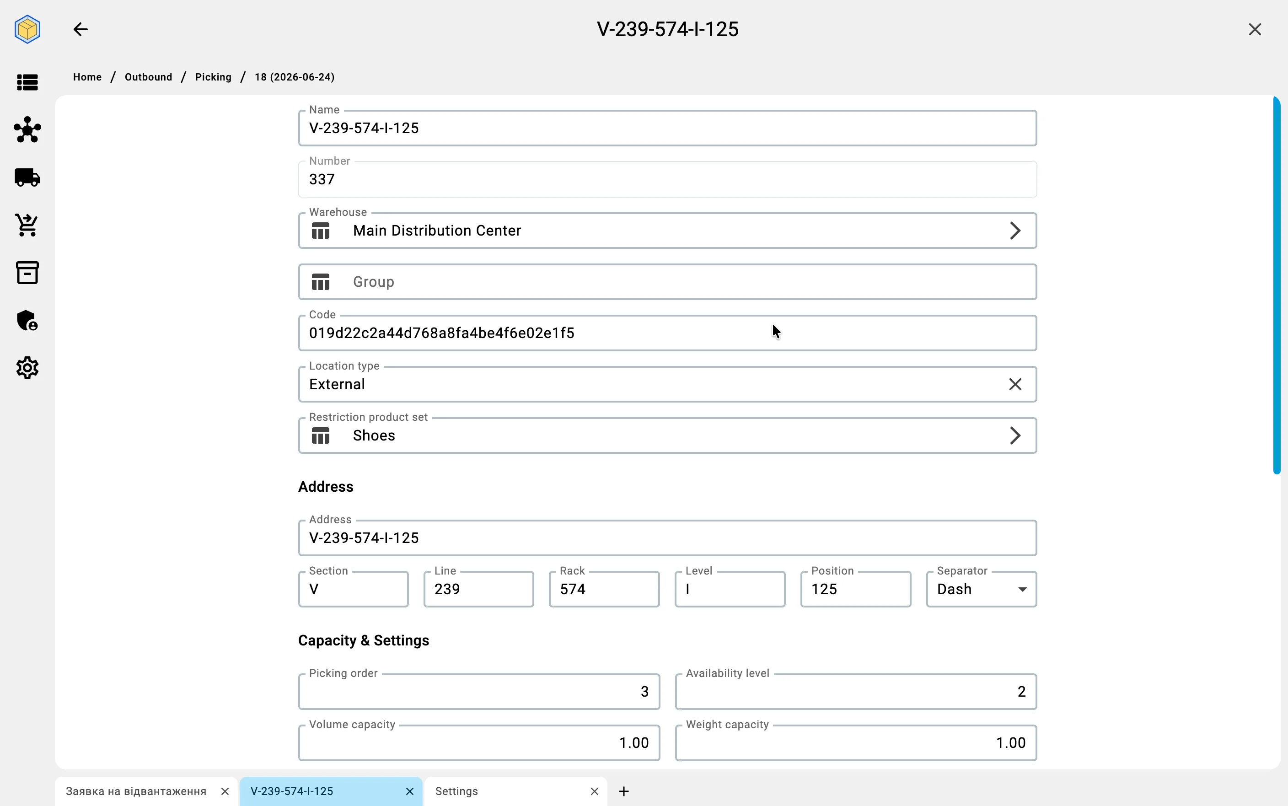Image resolution: width=1288 pixels, height=806 pixels.
Task: Edit the Weight capacity field
Action: [856, 742]
